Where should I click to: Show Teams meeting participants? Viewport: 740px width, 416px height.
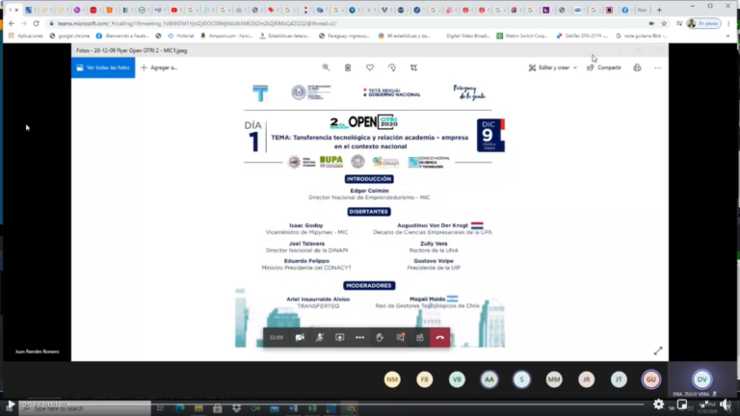419,338
